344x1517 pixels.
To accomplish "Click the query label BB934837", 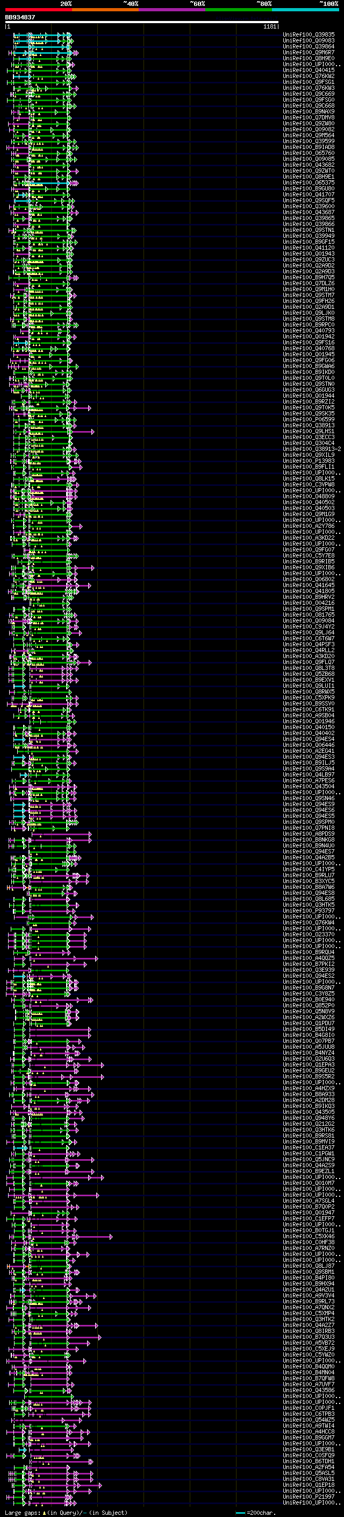I will click(20, 18).
